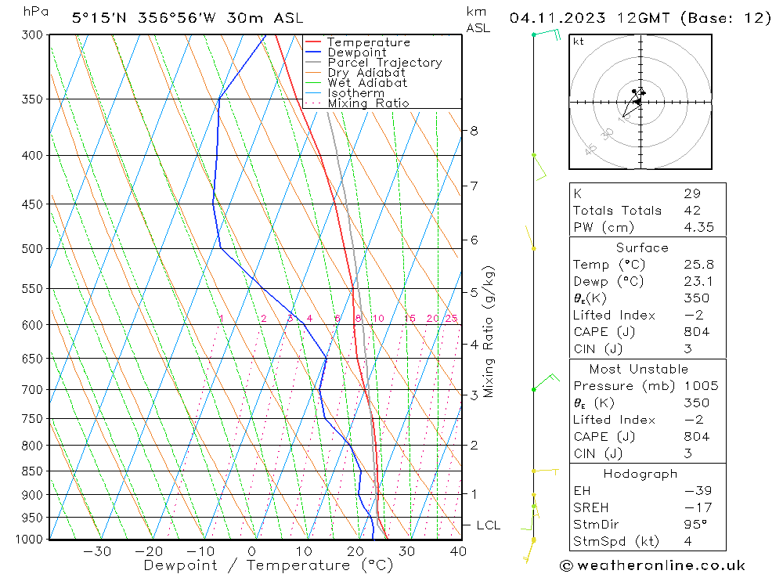Click the Most Unstable CIN (J) value 3

(688, 453)
